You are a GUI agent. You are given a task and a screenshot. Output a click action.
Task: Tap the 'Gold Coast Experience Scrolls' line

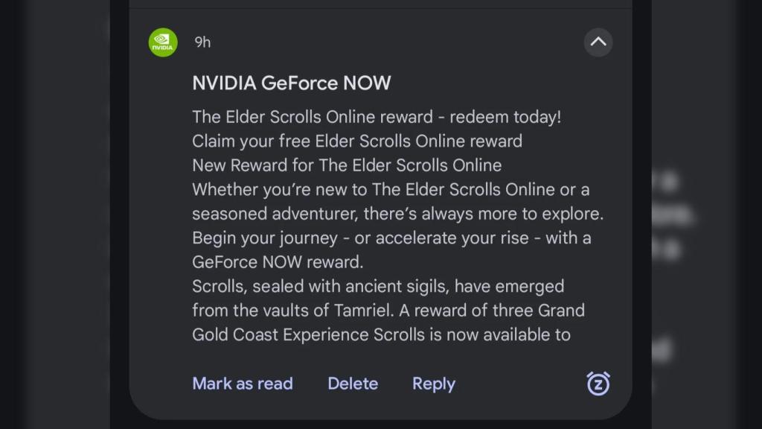[x=381, y=334]
